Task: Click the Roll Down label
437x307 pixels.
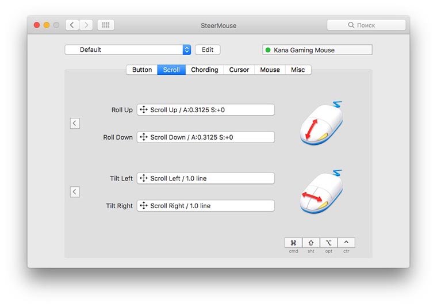Action: [x=118, y=137]
